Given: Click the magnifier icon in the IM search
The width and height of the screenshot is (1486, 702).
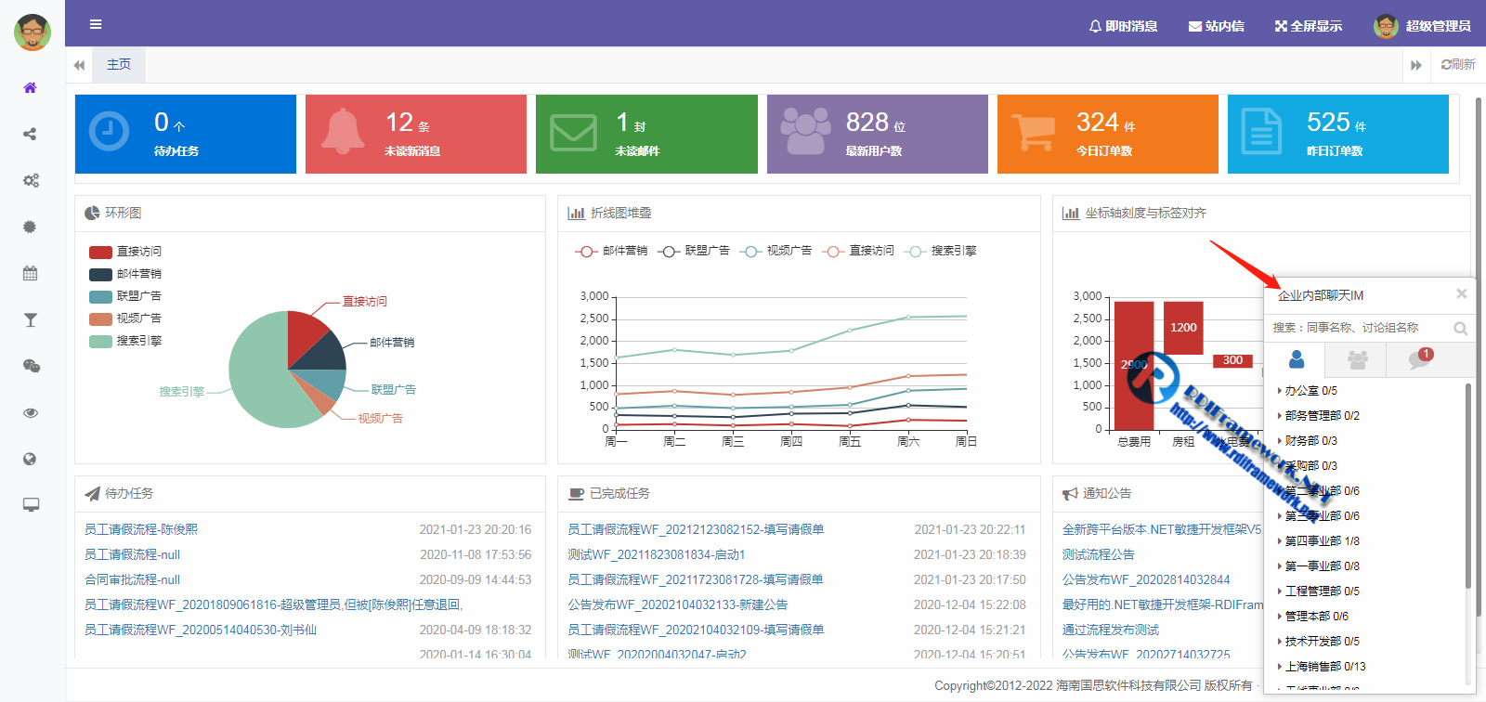Looking at the screenshot, I should click(1460, 328).
